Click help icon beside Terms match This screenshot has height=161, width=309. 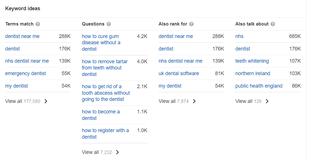[x=38, y=24]
